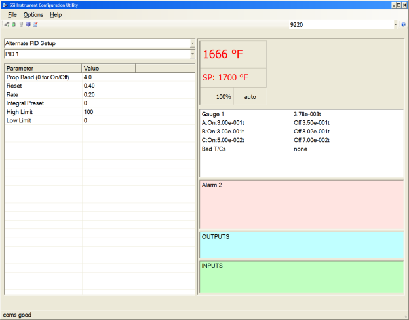The height and width of the screenshot is (320, 409).
Task: Expand the Alternate PID Setup dropdown
Action: 192,43
